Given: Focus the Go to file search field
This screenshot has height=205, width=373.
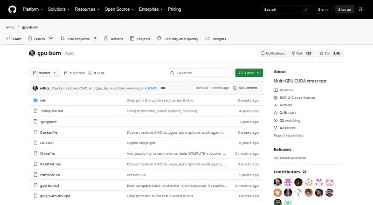Looking at the screenshot, I should coord(200,73).
